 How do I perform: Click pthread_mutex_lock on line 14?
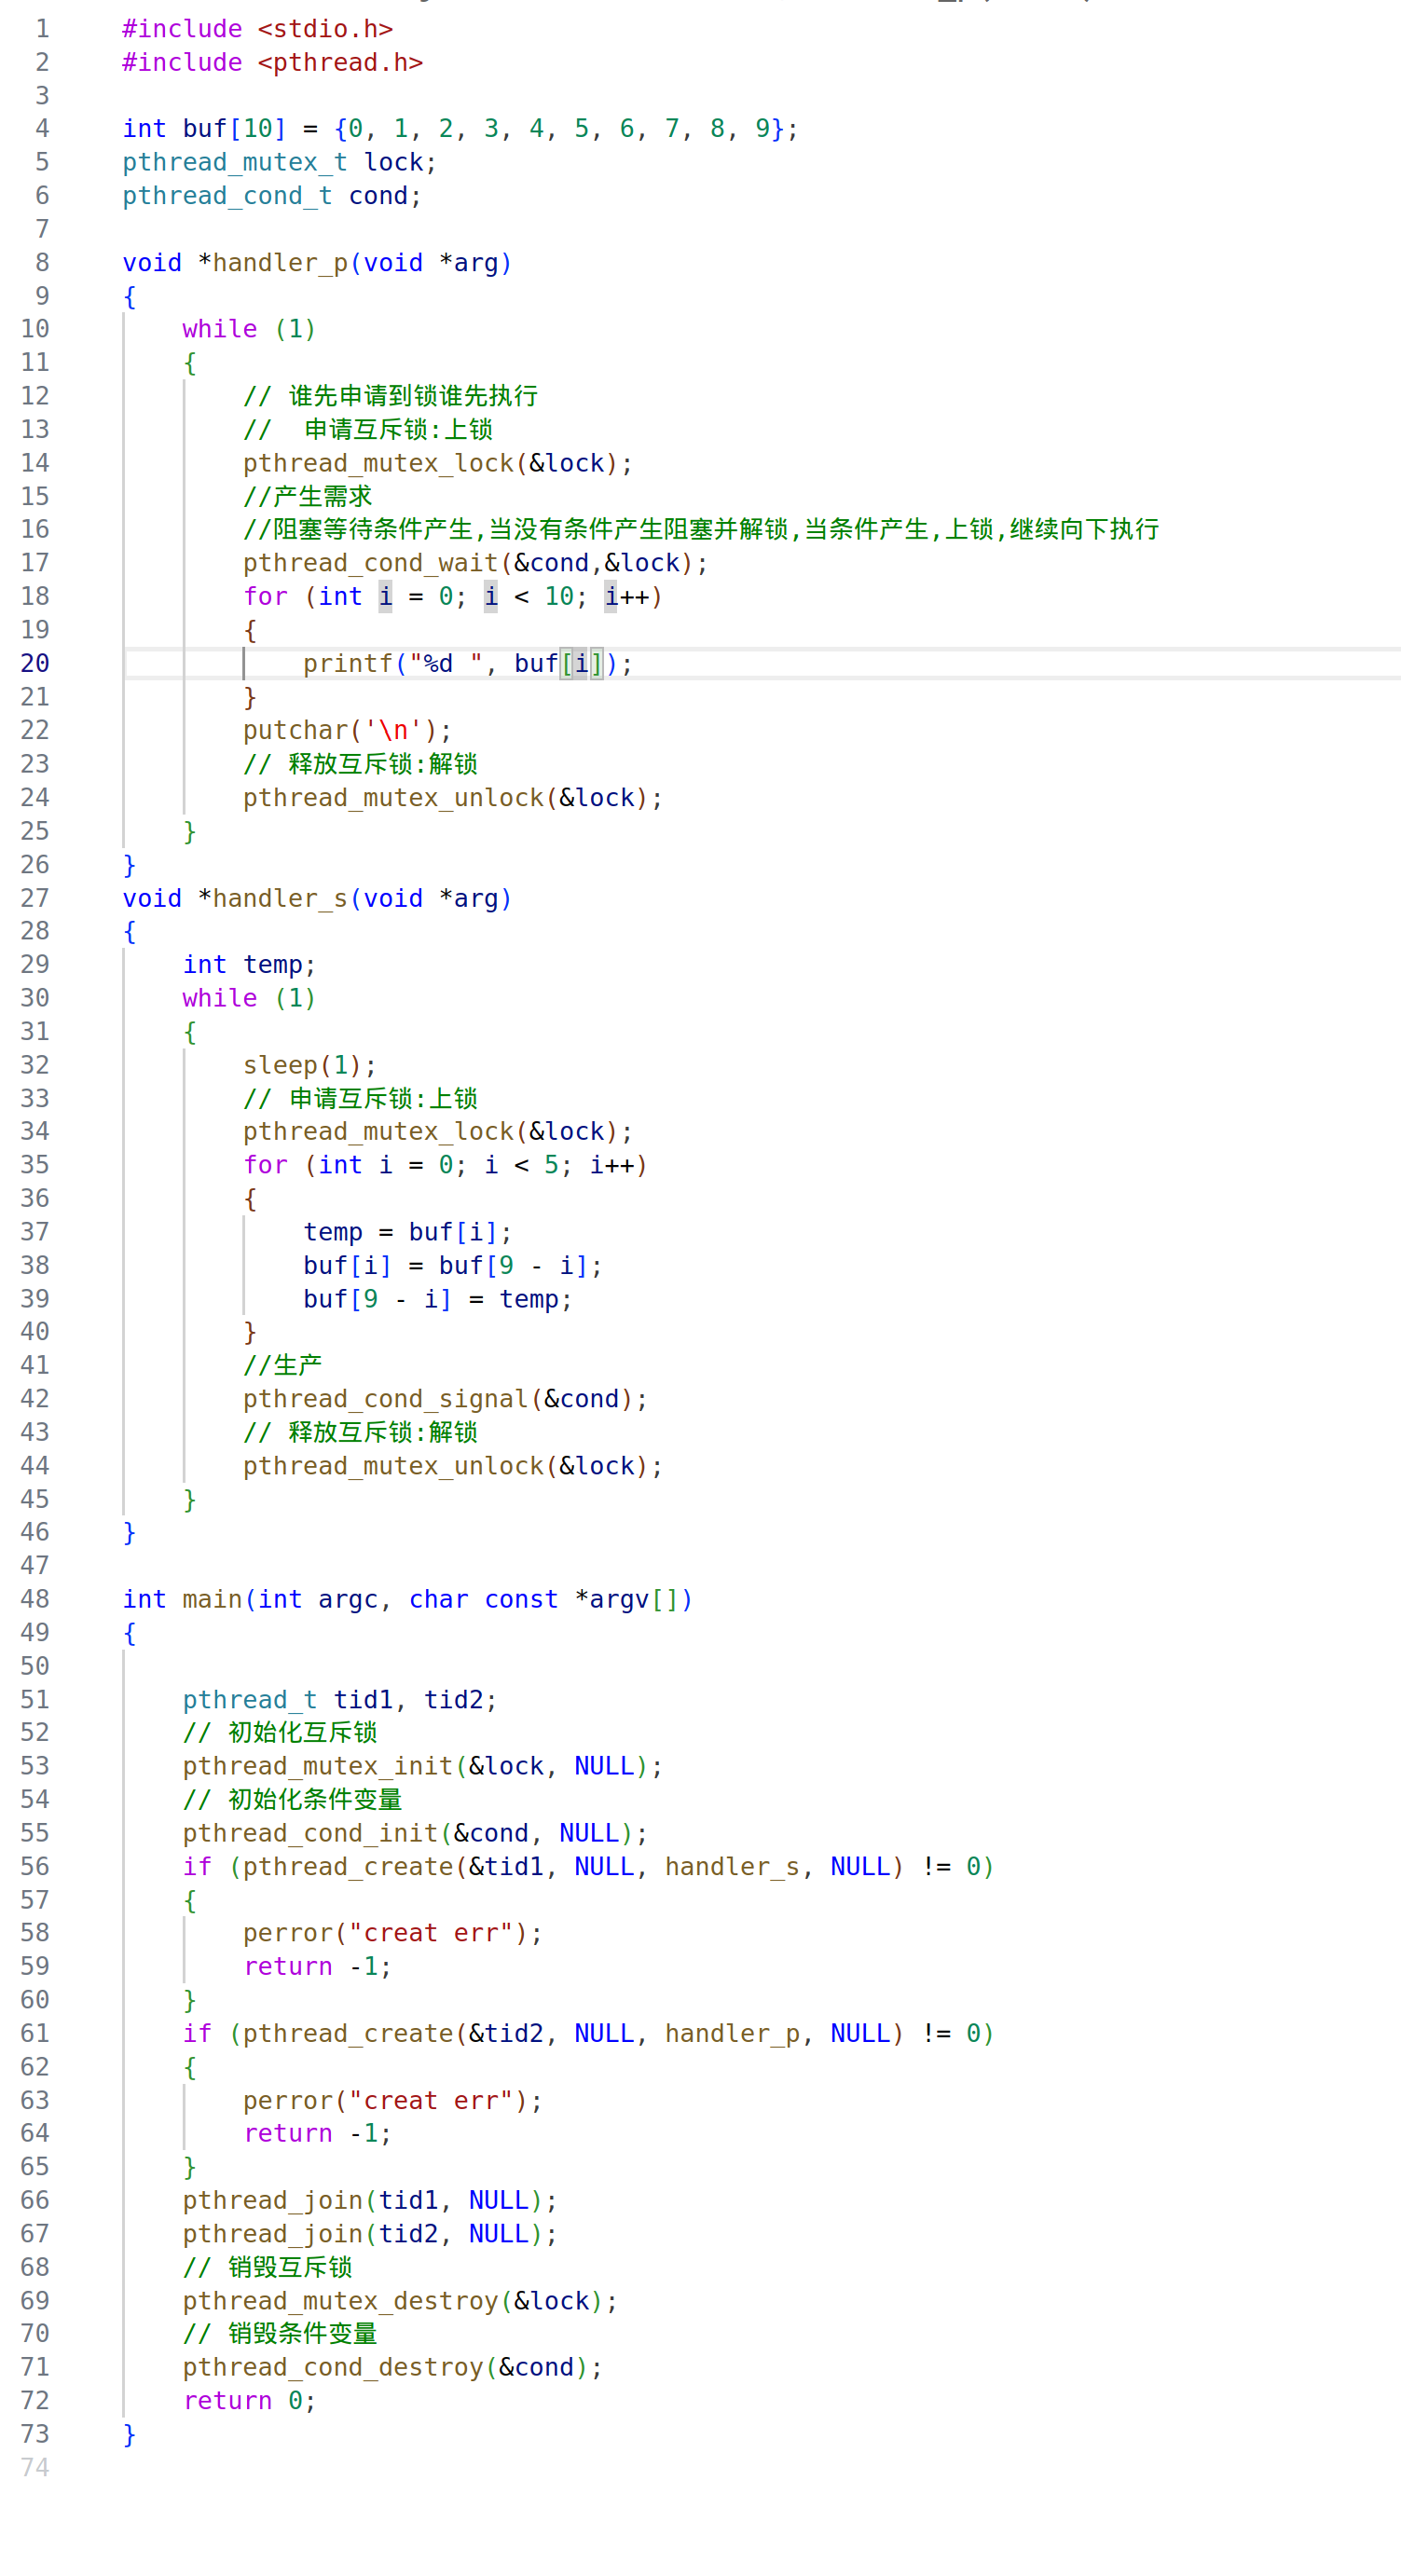pyautogui.click(x=438, y=463)
